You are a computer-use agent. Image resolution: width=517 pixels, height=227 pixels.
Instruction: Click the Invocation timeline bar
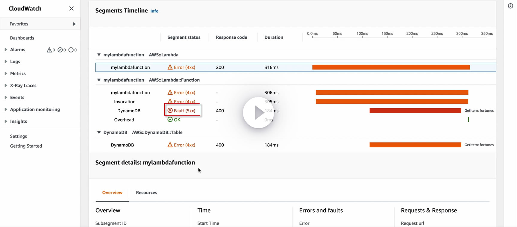tap(392, 102)
